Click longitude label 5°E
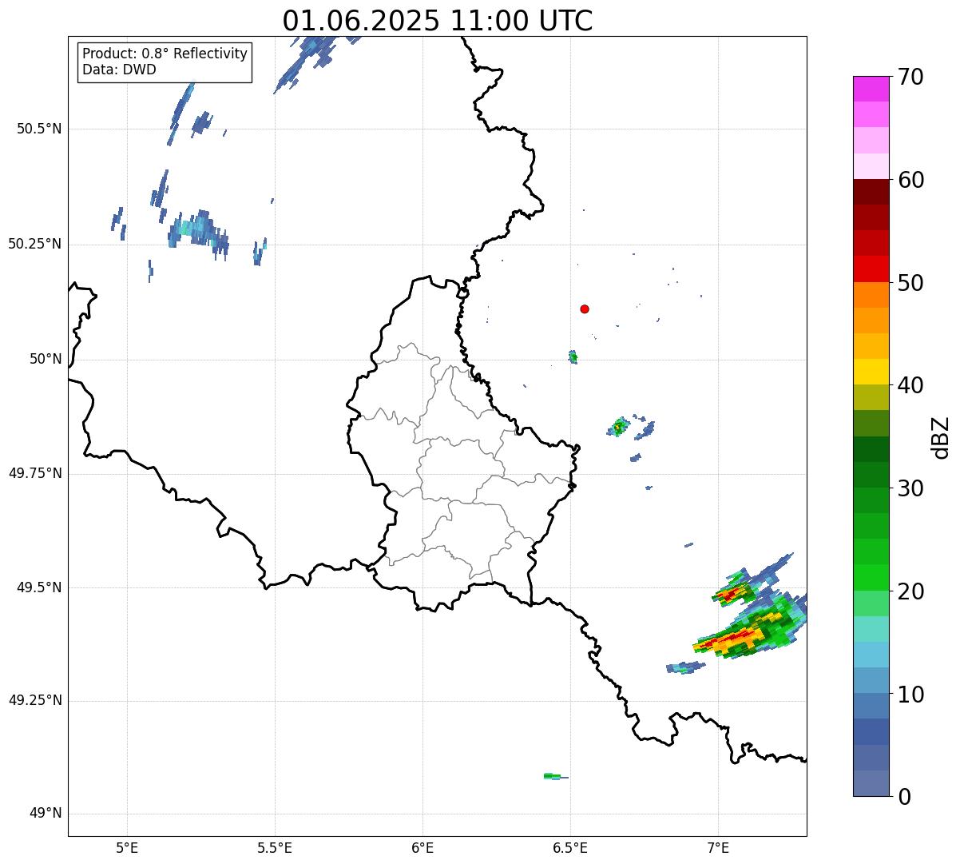 click(x=127, y=848)
